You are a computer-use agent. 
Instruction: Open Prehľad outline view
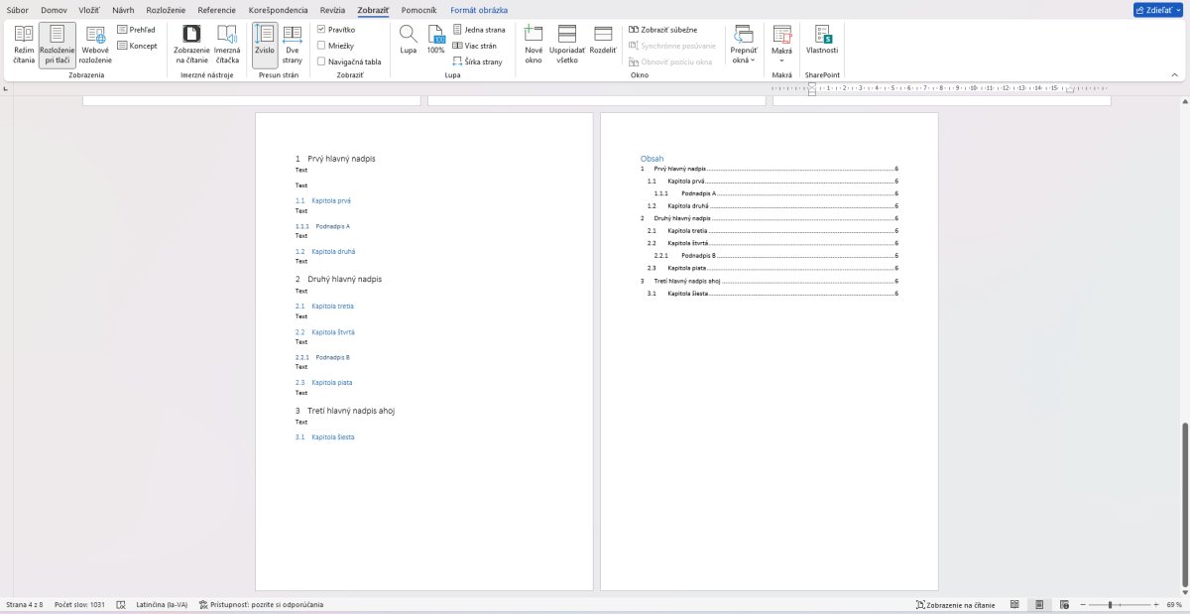click(x=136, y=30)
